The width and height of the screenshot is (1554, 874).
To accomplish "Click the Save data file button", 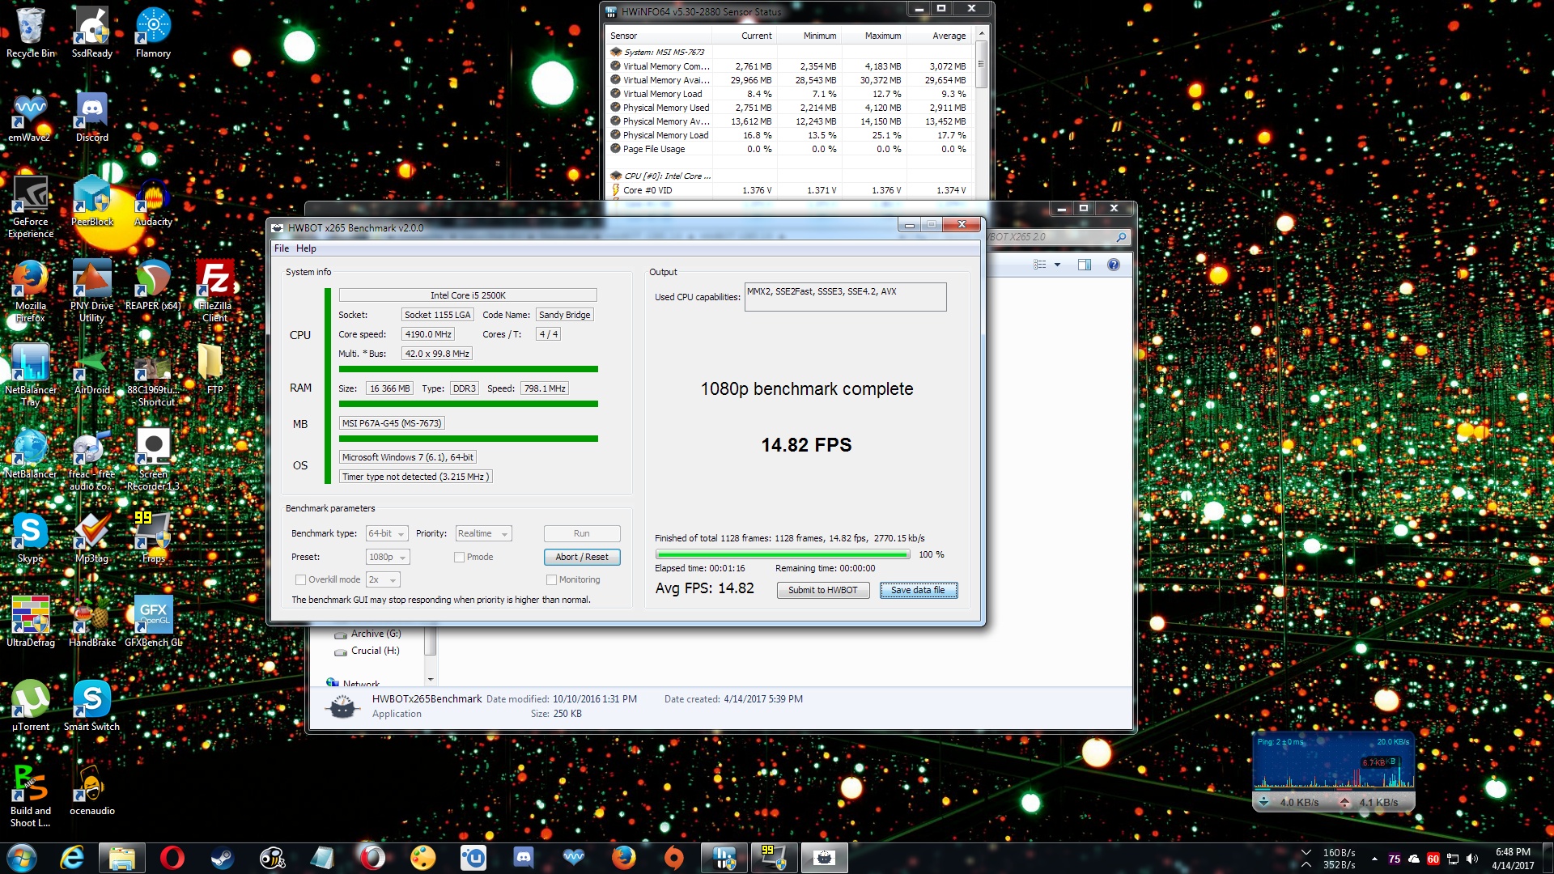I will coord(919,590).
